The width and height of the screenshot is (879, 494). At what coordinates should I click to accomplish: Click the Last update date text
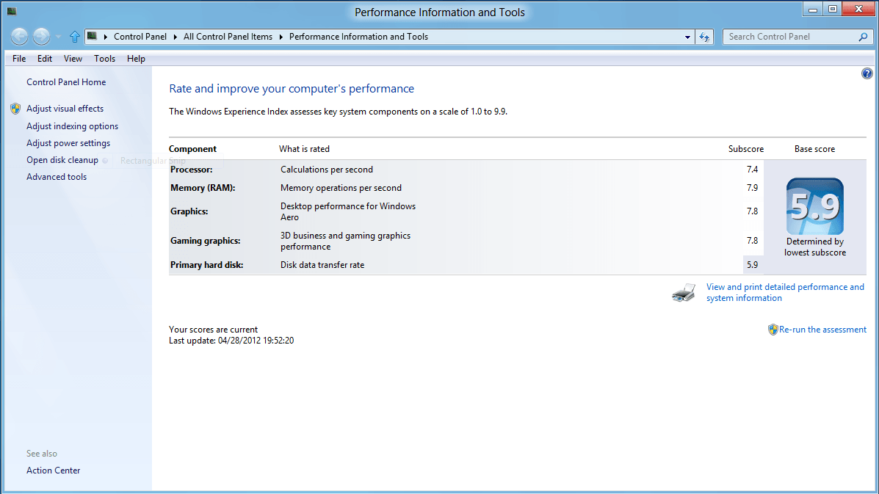click(x=231, y=341)
